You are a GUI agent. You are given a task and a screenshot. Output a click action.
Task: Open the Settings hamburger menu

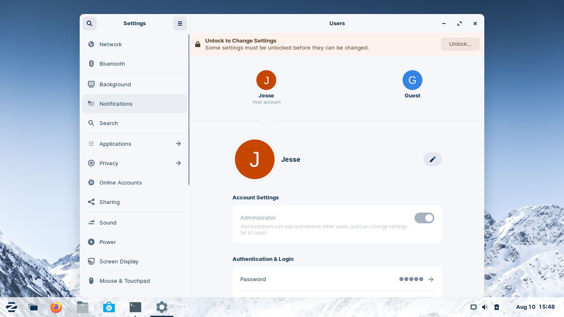coord(180,24)
